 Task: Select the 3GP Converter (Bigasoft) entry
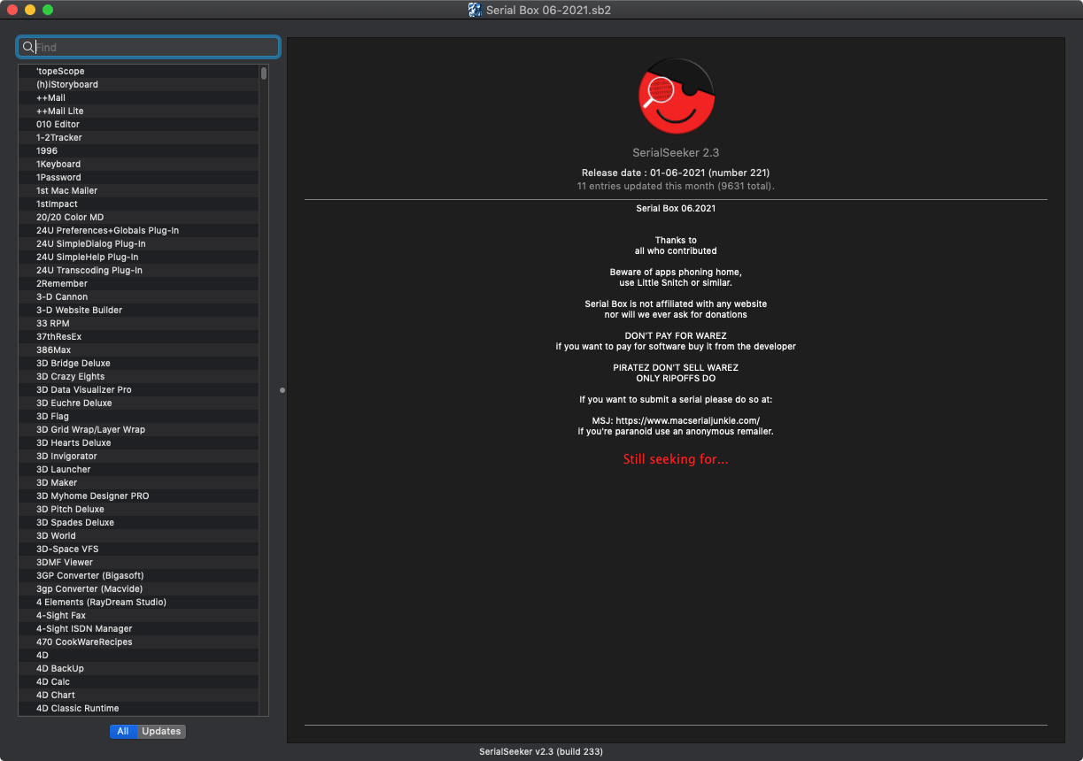pos(90,575)
